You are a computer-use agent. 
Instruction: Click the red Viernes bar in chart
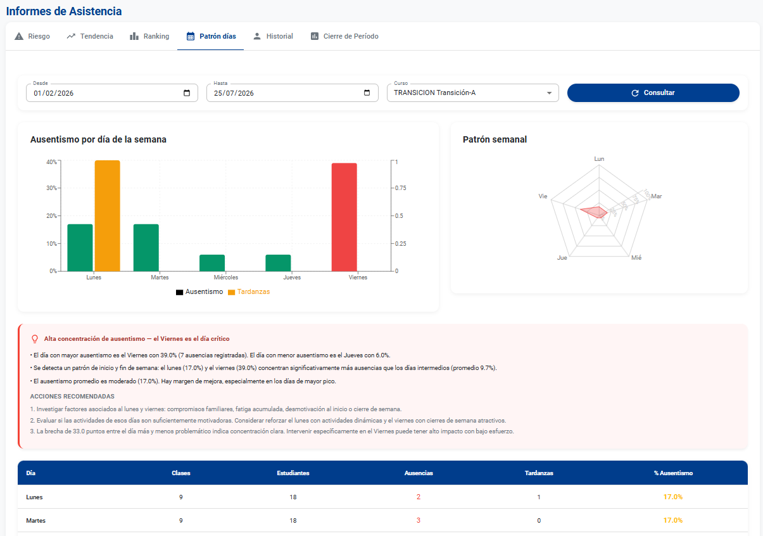pos(344,217)
